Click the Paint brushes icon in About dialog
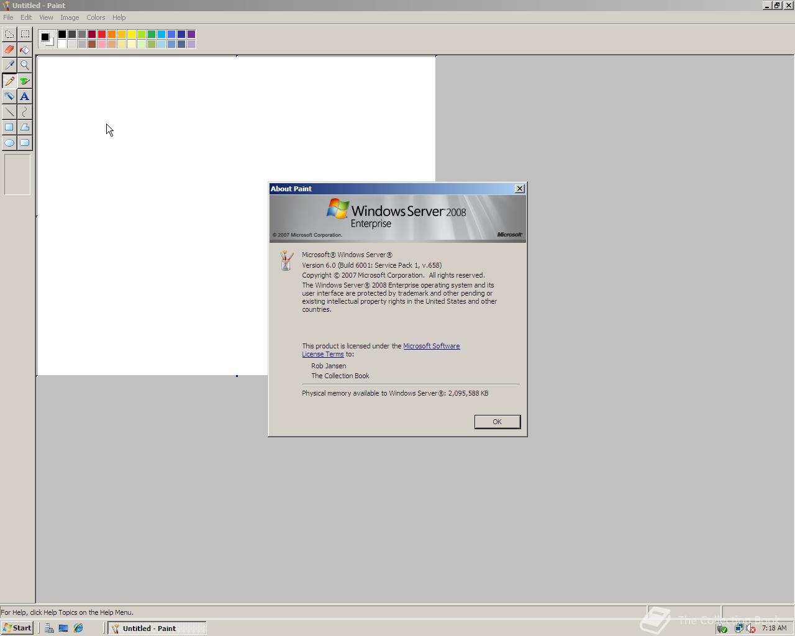 click(x=286, y=260)
